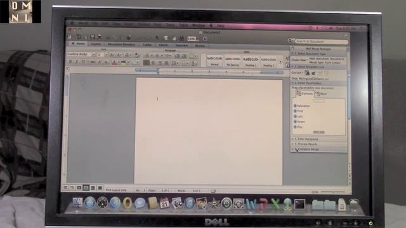Apply the Heading 2 style from gallery
The width and height of the screenshot is (406, 228).
[268, 62]
